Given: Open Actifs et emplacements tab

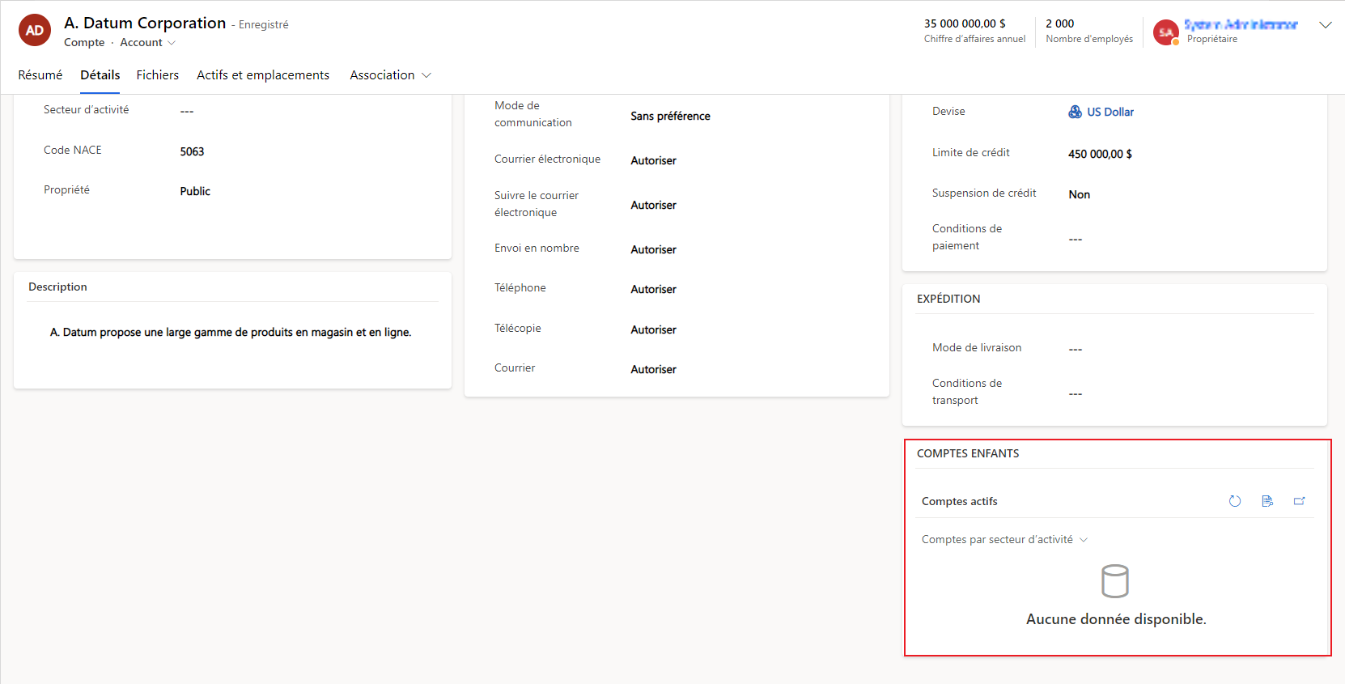Looking at the screenshot, I should pos(263,75).
